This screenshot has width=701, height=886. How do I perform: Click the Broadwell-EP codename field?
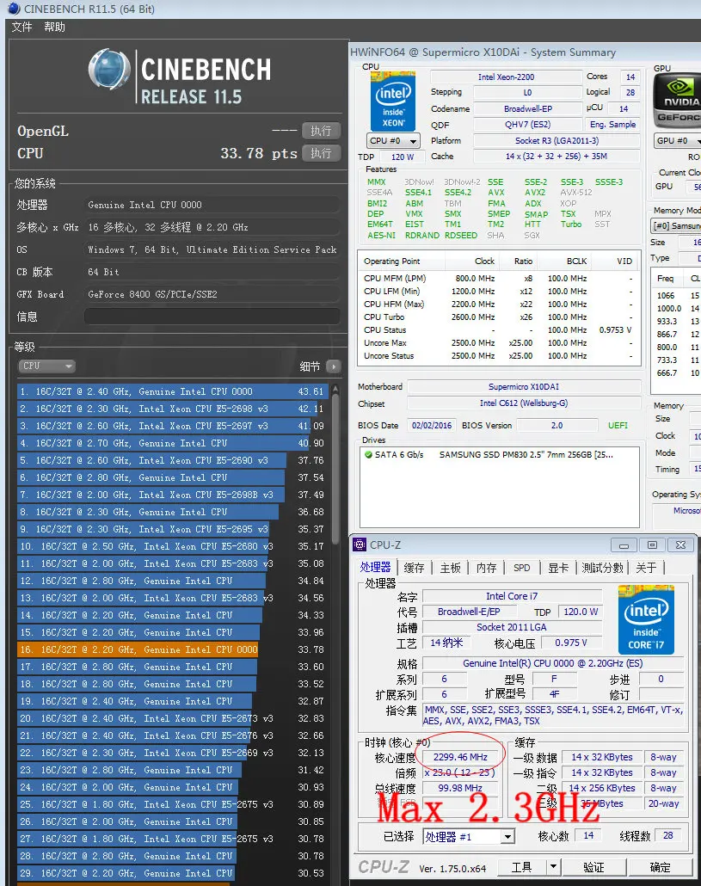point(528,108)
